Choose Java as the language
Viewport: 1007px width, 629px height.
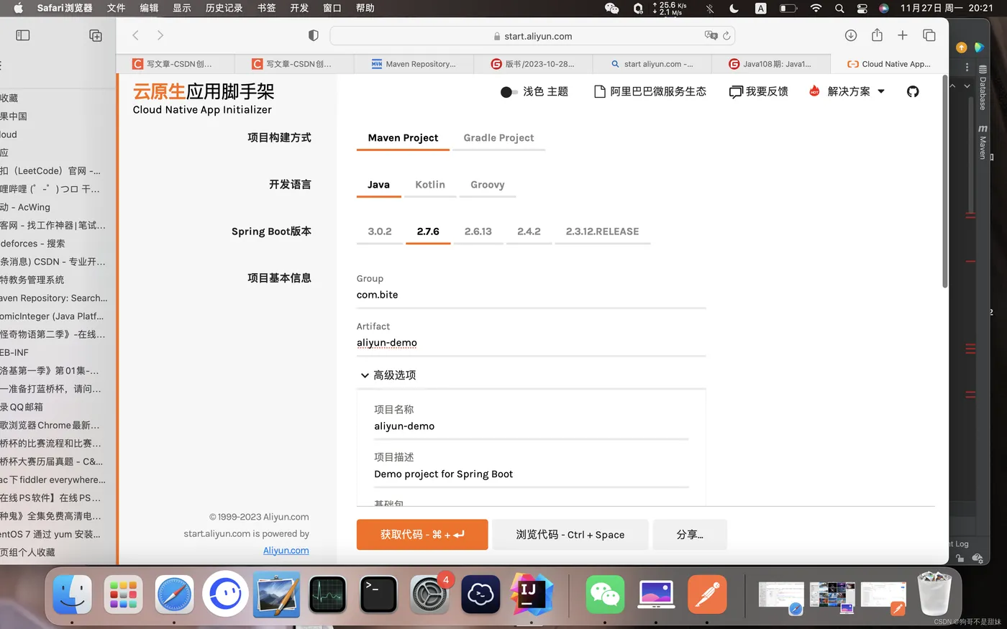[378, 185]
